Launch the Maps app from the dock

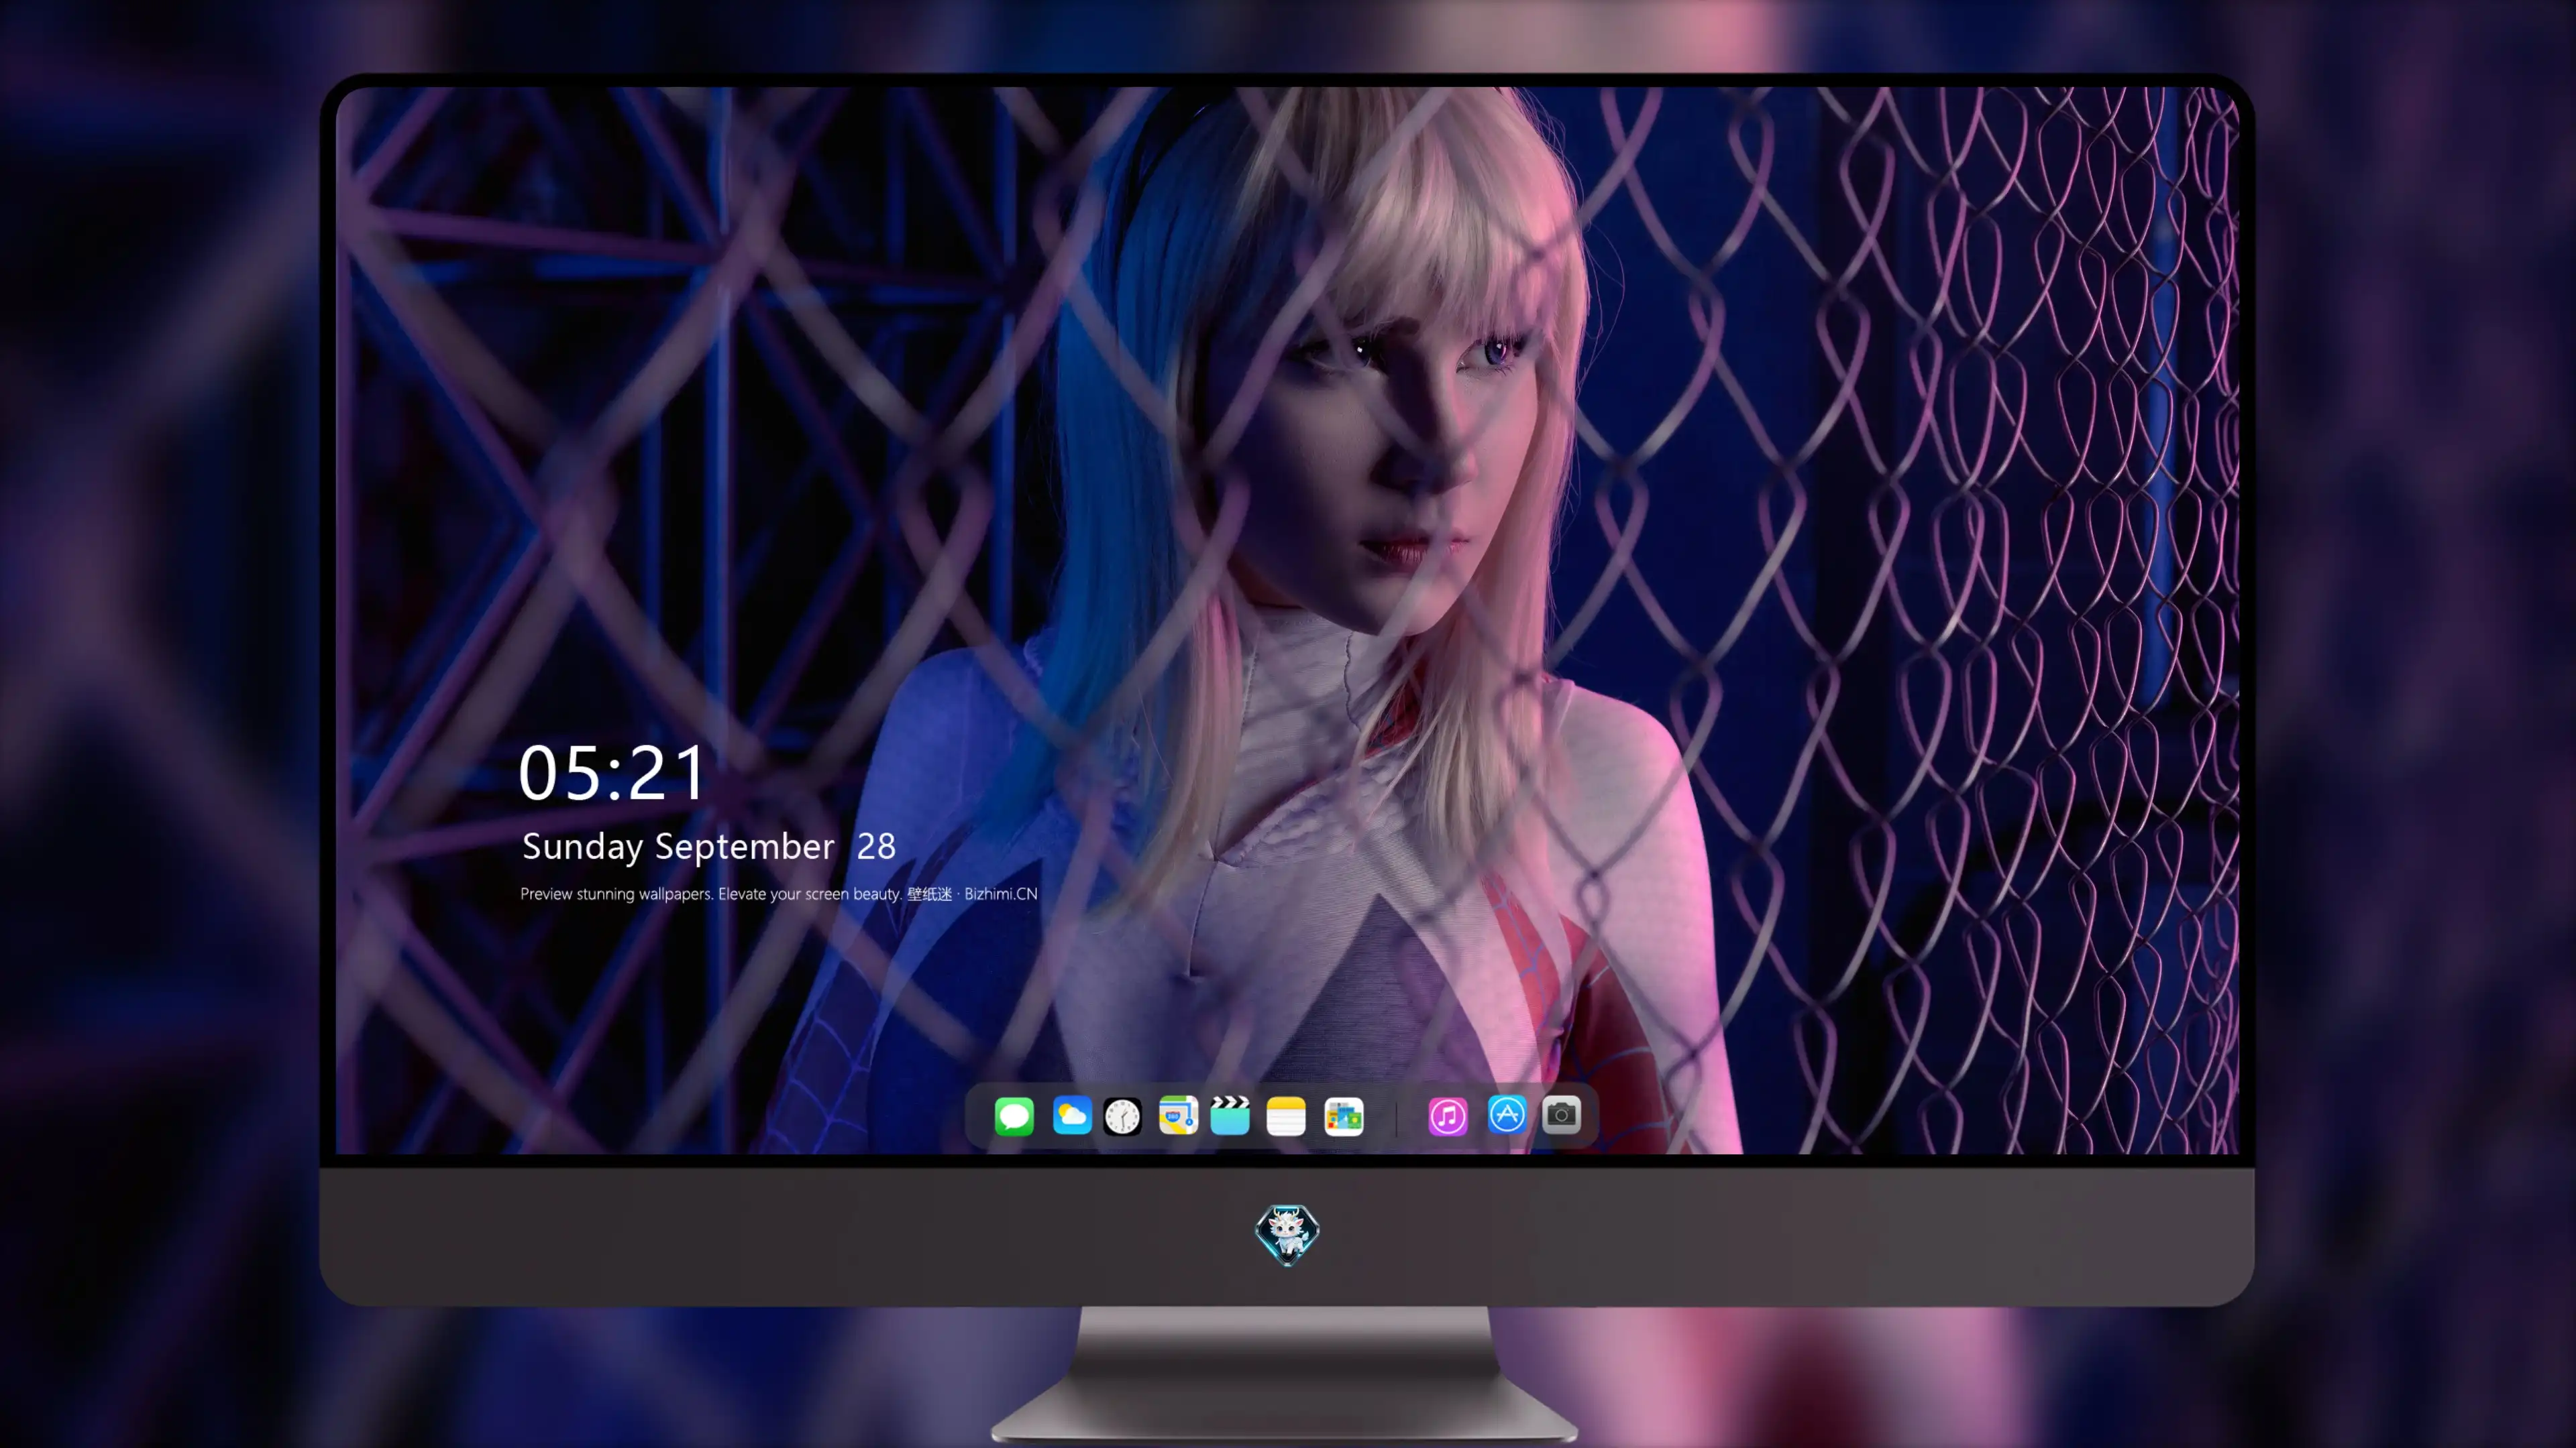tap(1178, 1115)
